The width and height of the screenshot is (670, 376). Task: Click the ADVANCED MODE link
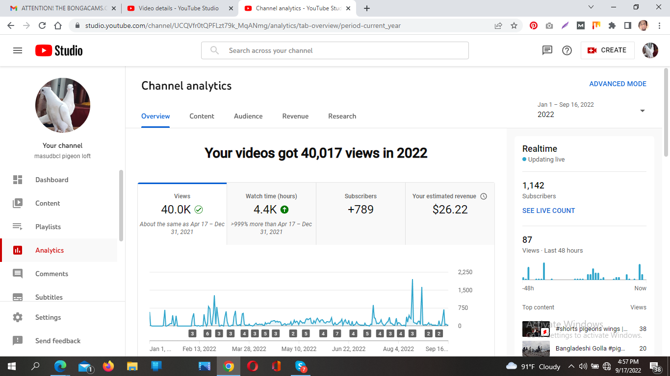pos(618,84)
